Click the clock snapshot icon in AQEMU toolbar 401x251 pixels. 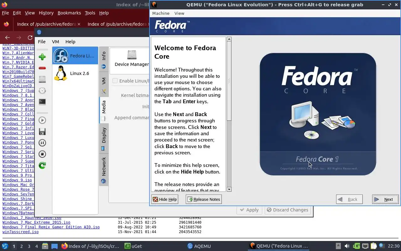42,91
